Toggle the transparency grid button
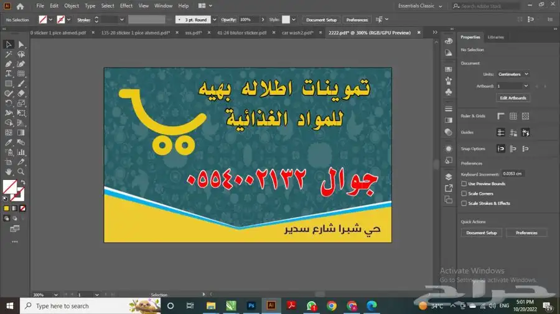This screenshot has width=560, height=314. click(525, 116)
